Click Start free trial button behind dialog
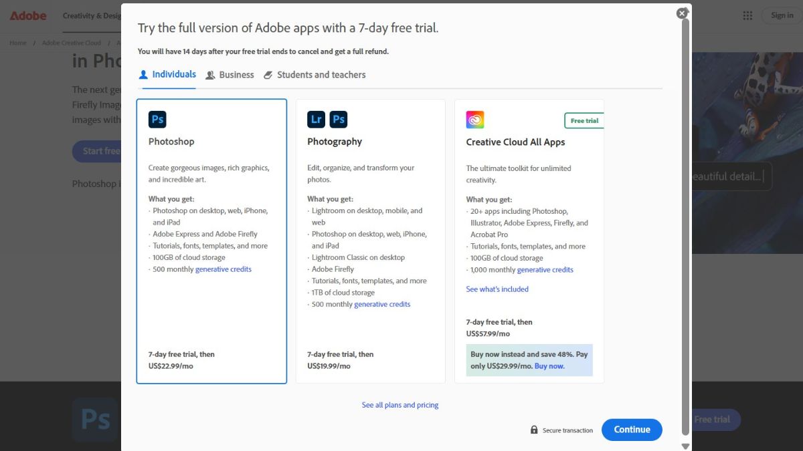The image size is (803, 451). click(97, 152)
